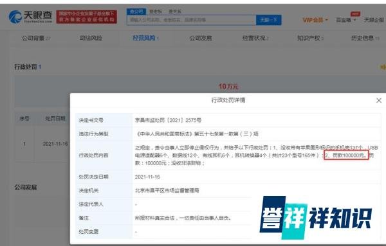Click the red official credit agency banner
The image size is (386, 246).
point(87,17)
